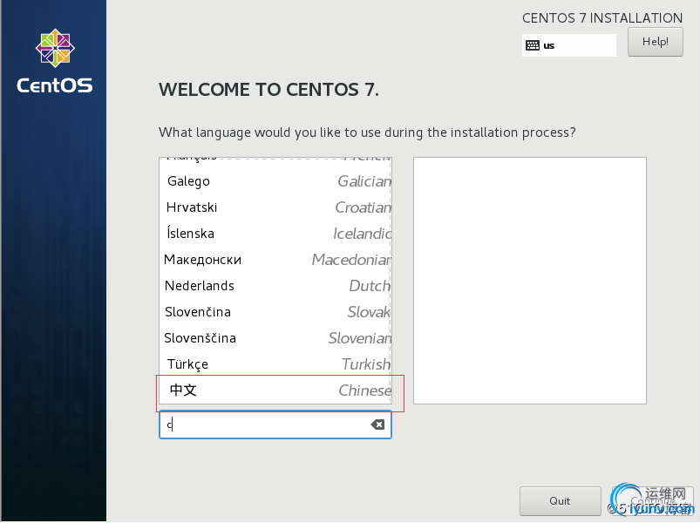Select Türkçe (Turkish) from the language list

pos(275,364)
